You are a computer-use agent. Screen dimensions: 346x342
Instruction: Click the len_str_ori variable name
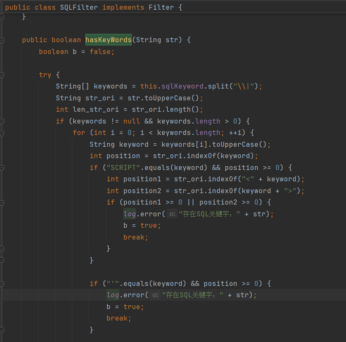point(96,110)
